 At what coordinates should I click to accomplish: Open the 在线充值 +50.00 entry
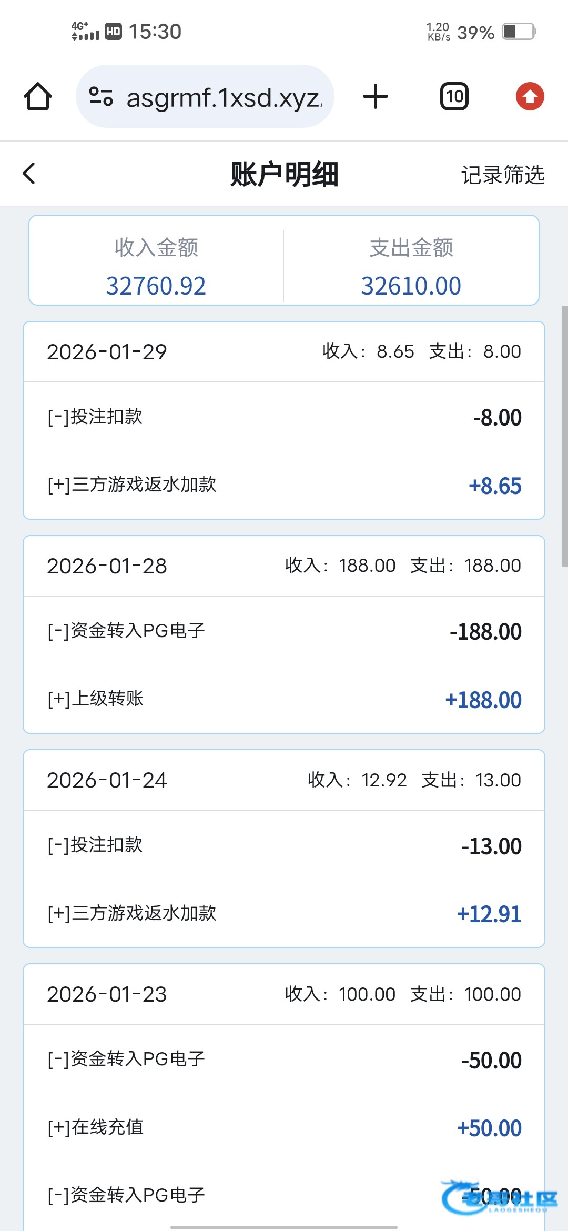click(284, 1127)
